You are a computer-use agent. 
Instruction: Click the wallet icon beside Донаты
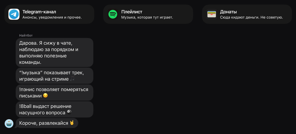coord(212,14)
